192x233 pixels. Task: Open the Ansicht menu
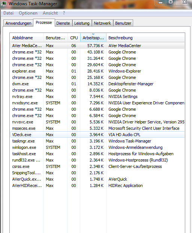[50, 13]
